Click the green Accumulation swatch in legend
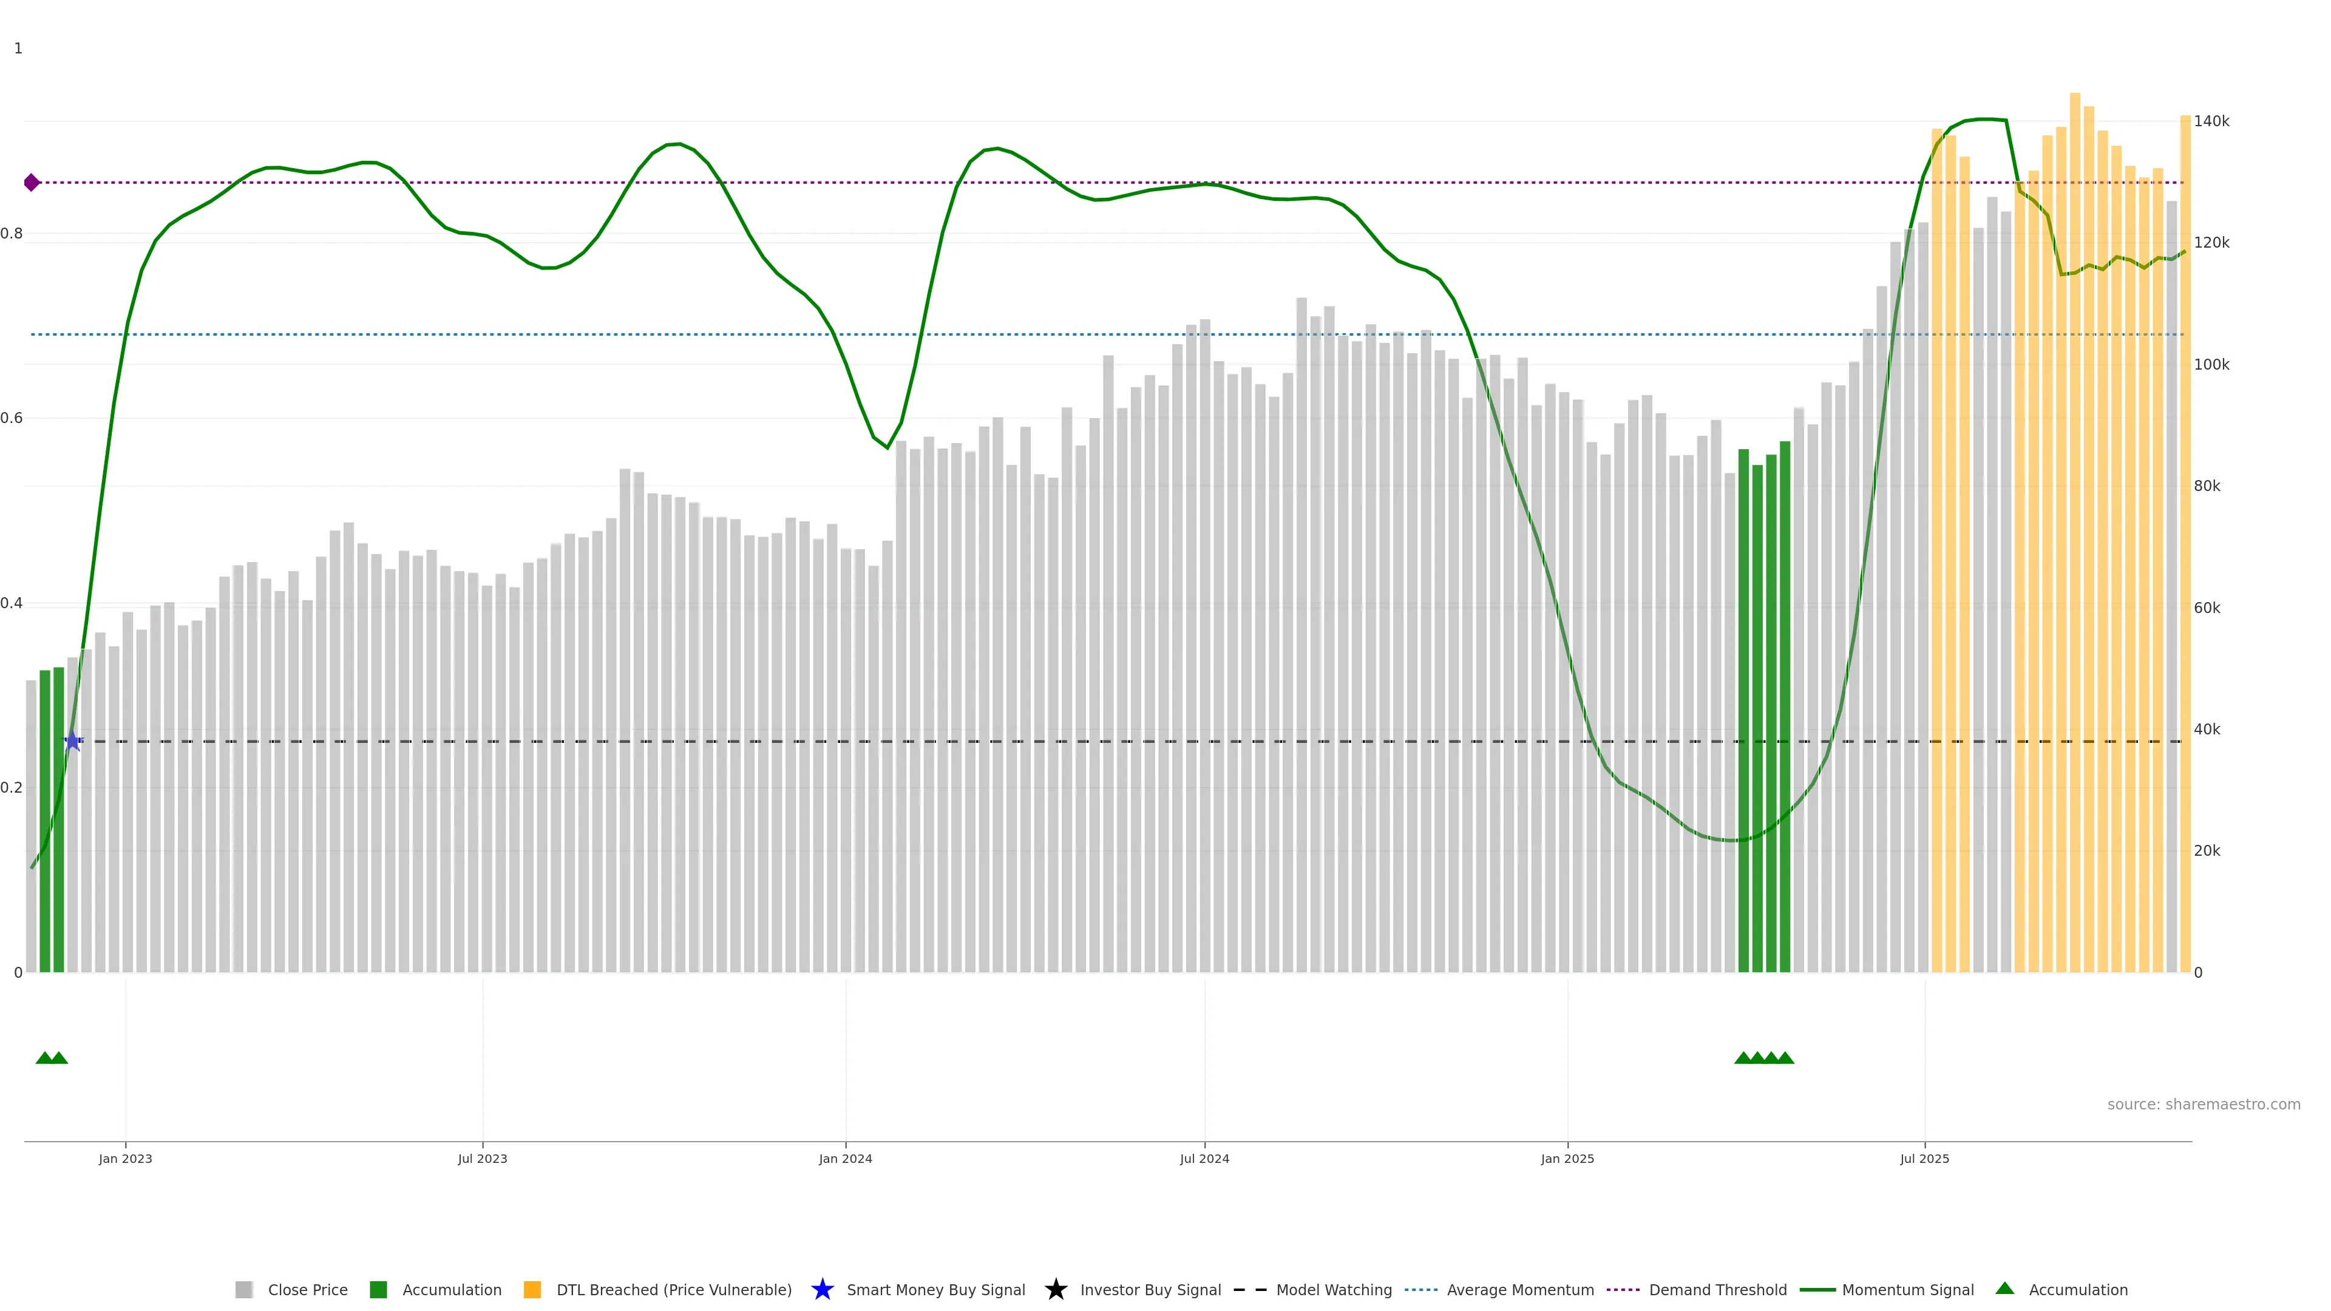This screenshot has height=1311, width=2331. [378, 1289]
